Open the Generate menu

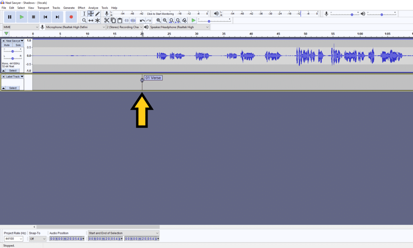pyautogui.click(x=69, y=7)
